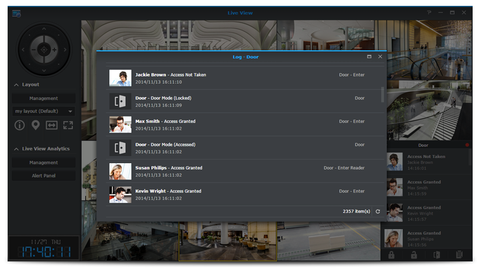Enter fullscreen with the expand icon
The image size is (482, 269).
coord(68,125)
